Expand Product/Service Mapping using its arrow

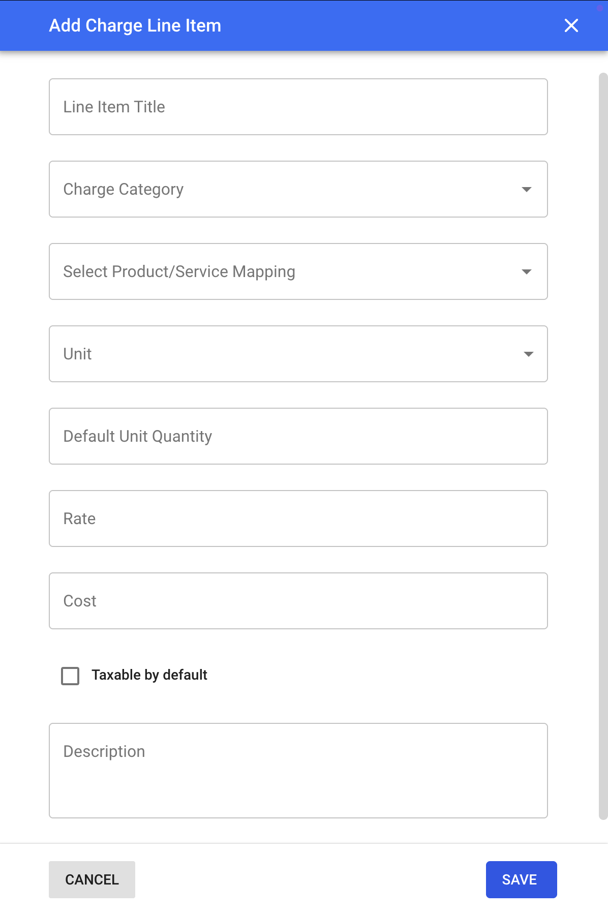527,272
